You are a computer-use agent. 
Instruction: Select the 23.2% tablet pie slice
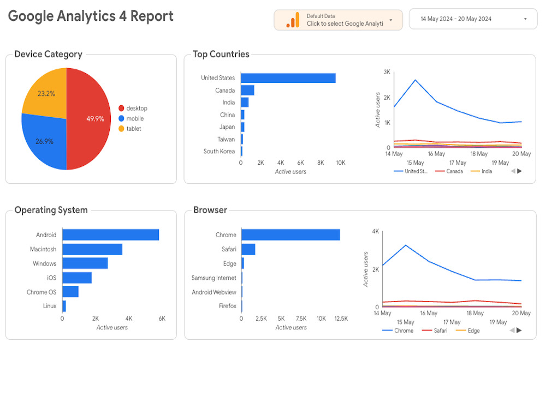pyautogui.click(x=47, y=93)
